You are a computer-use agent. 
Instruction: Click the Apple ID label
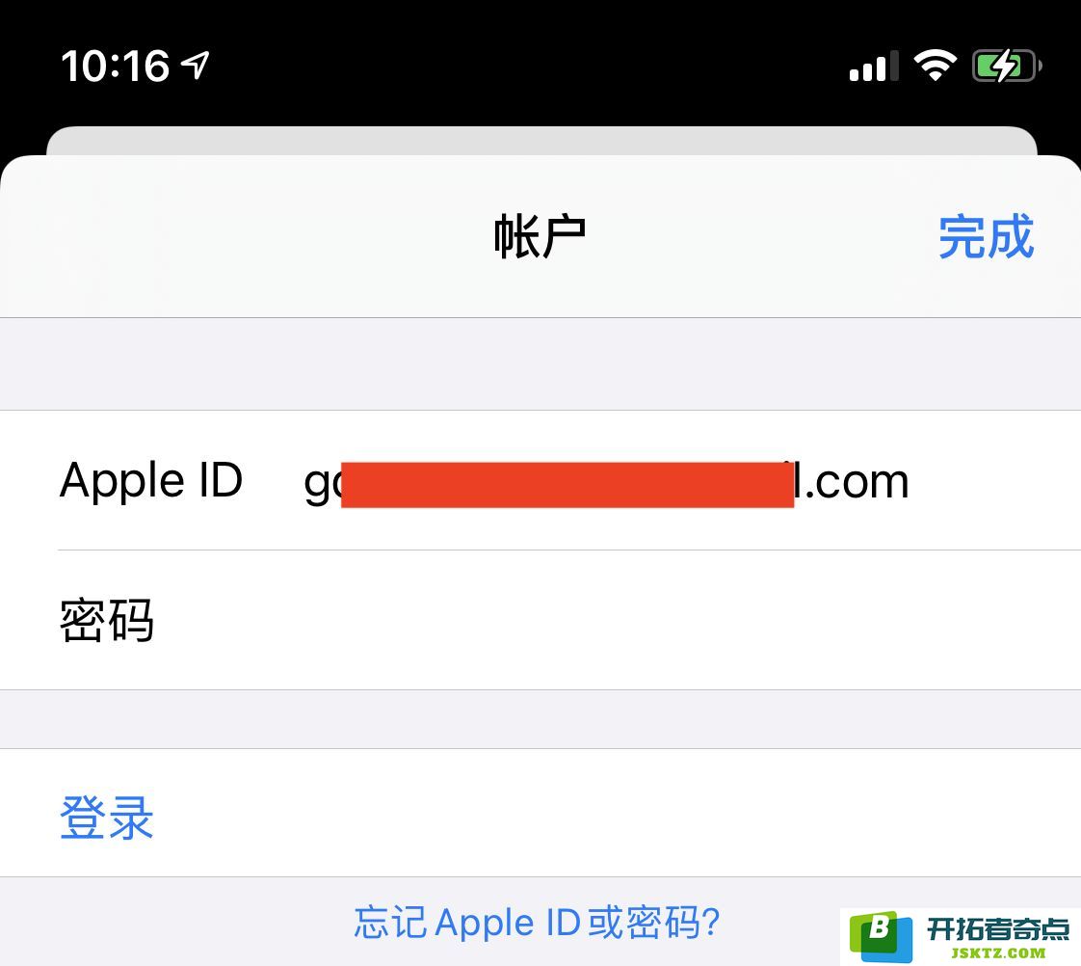(x=151, y=481)
